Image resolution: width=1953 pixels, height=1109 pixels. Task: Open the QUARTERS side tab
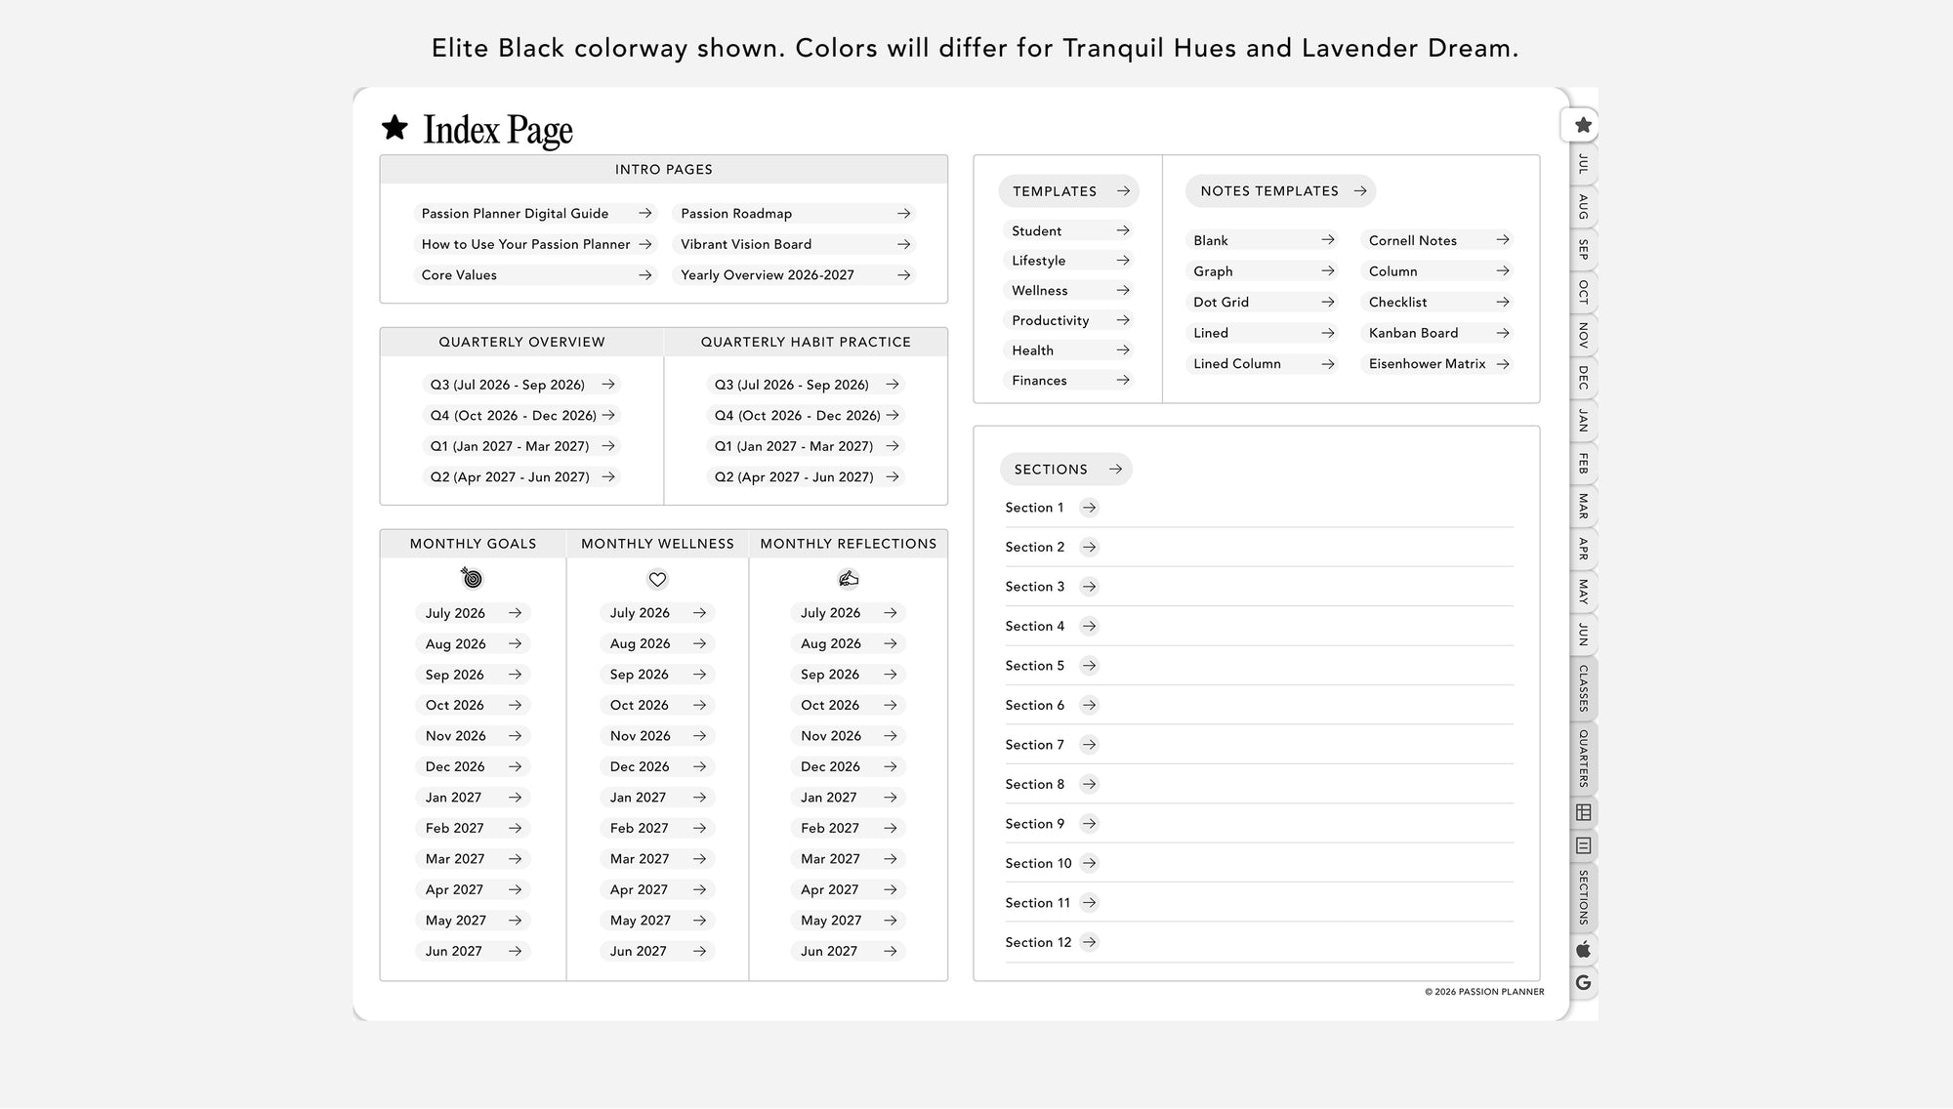1583,759
